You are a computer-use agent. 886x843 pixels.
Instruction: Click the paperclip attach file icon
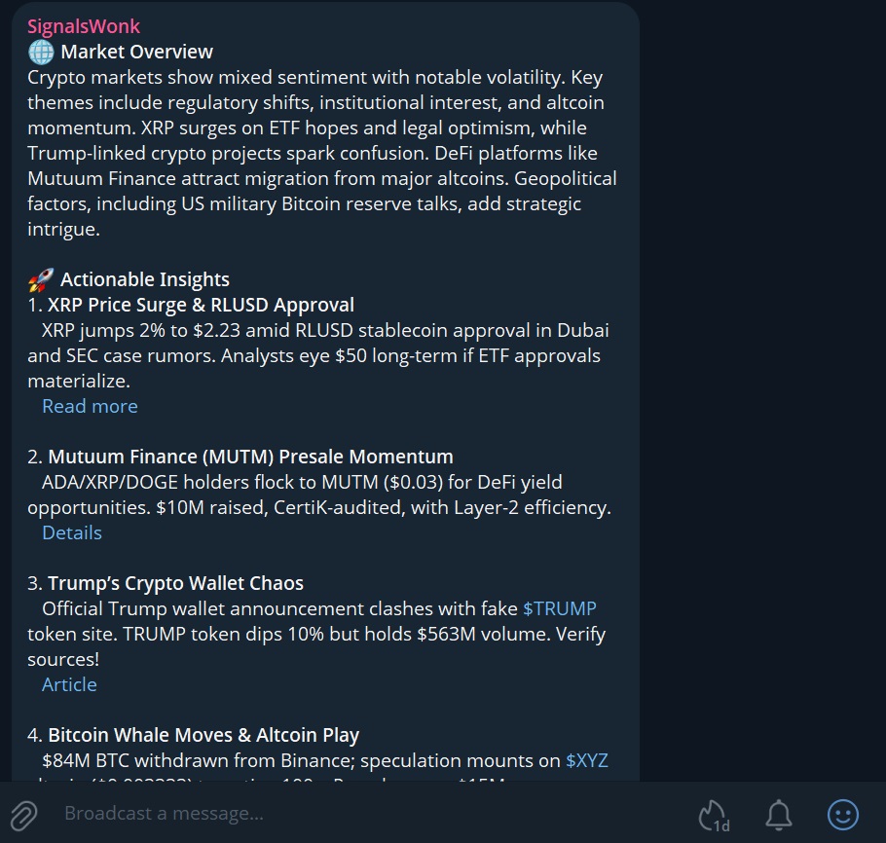[23, 814]
